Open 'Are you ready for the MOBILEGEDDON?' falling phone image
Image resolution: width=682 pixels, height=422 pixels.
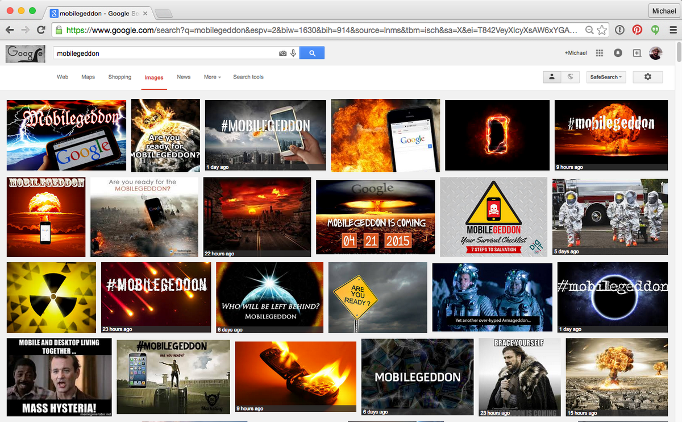[x=144, y=217]
